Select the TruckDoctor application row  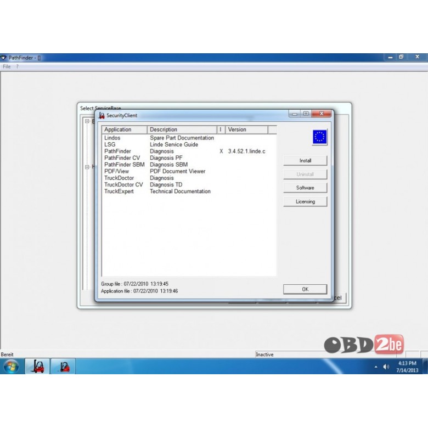tap(189, 178)
